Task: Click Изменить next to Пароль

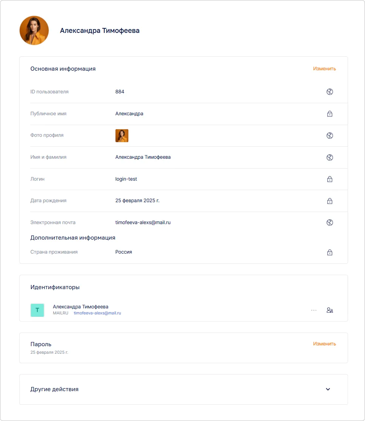Action: coord(324,344)
